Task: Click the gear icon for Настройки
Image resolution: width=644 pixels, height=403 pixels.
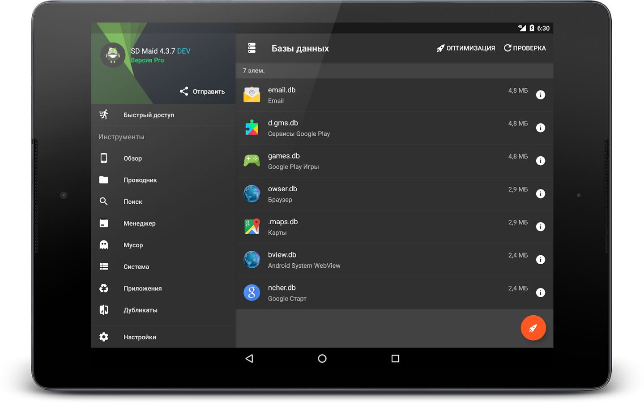Action: 104,337
